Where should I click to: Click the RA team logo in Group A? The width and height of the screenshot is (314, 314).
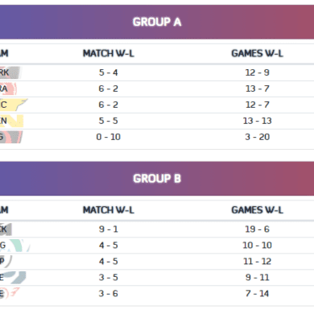[8, 89]
